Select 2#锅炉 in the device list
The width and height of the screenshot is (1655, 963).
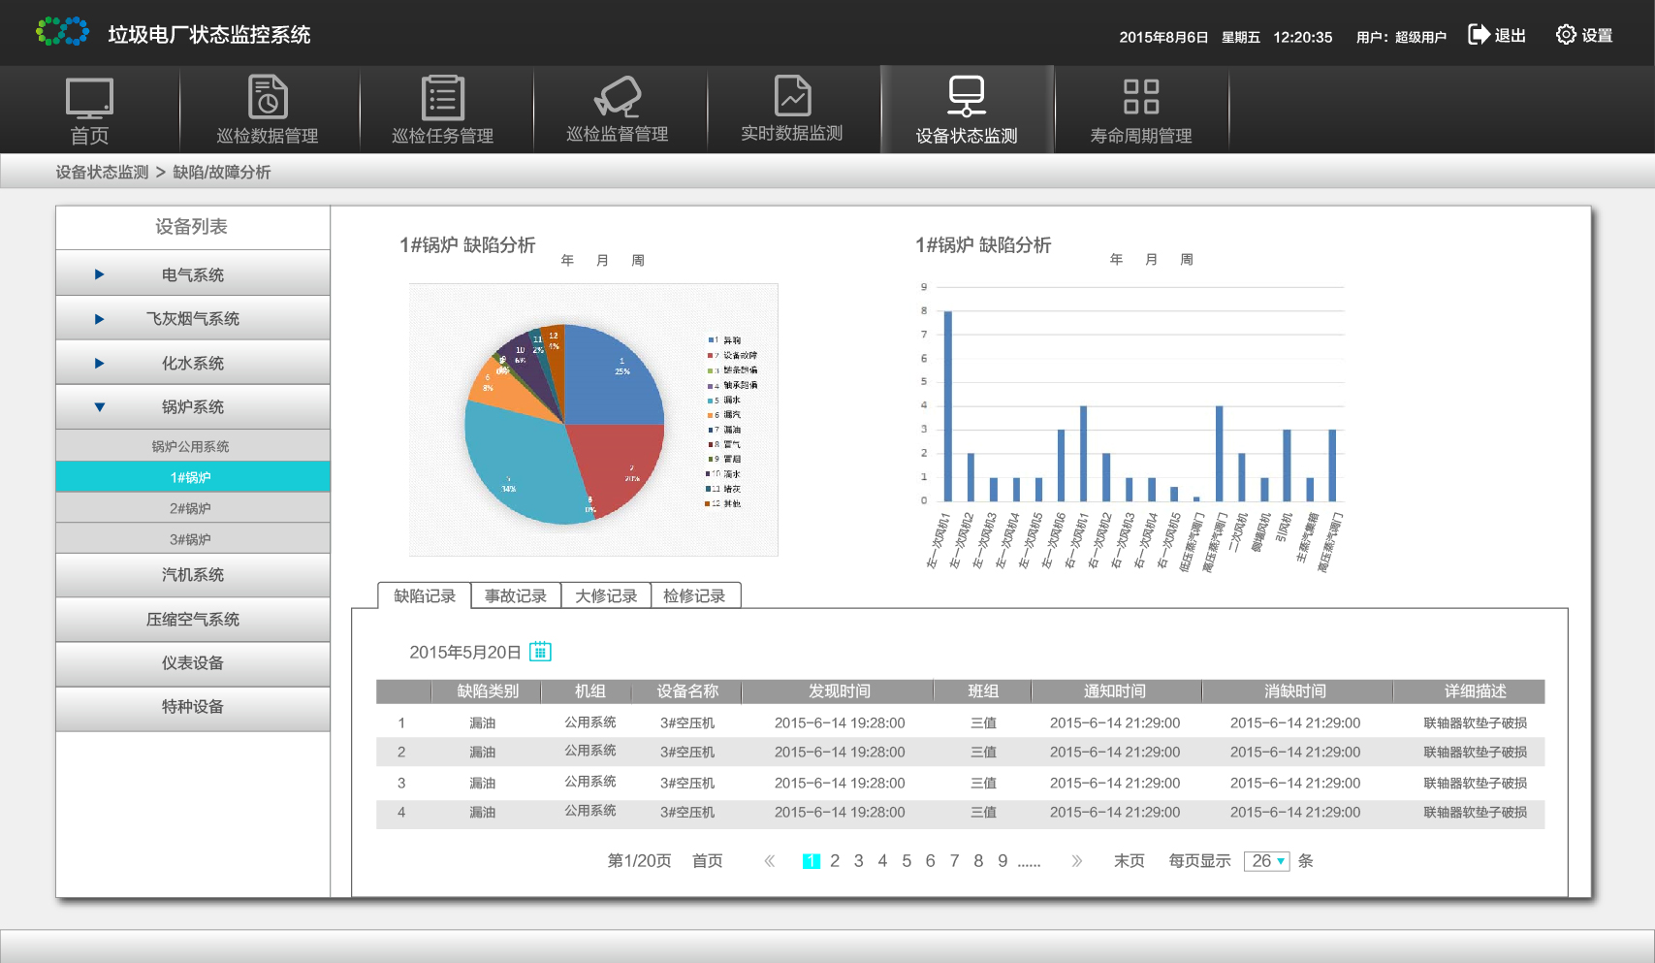[x=191, y=508]
